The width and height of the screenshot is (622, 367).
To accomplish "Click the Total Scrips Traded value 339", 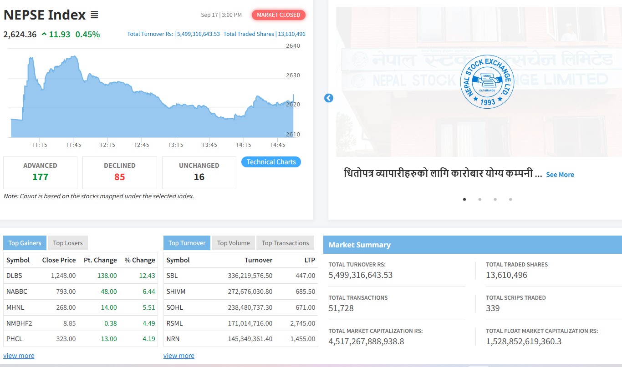I will [x=493, y=308].
